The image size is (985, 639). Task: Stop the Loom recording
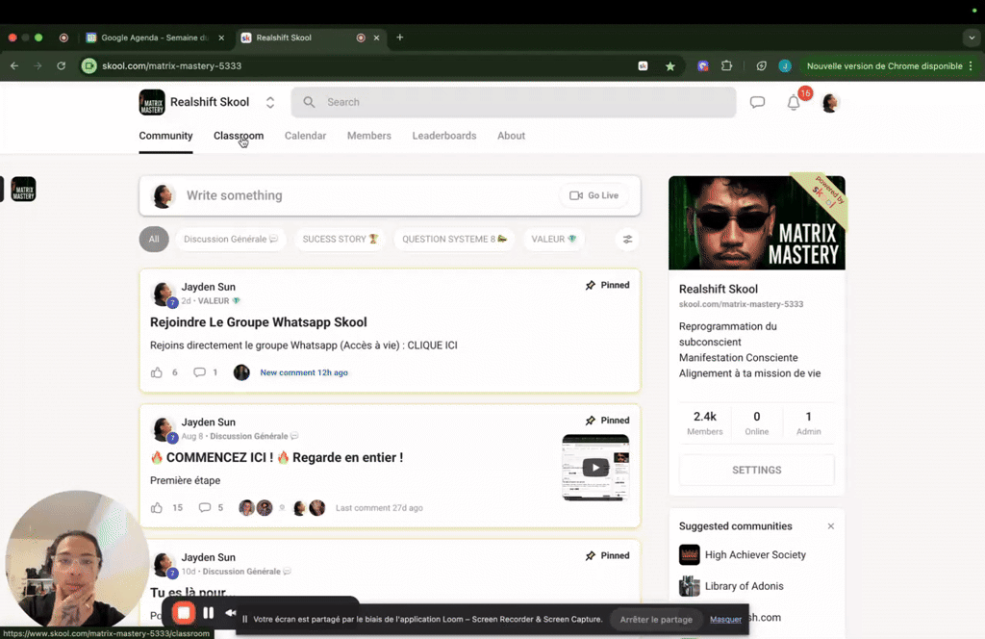tap(184, 613)
